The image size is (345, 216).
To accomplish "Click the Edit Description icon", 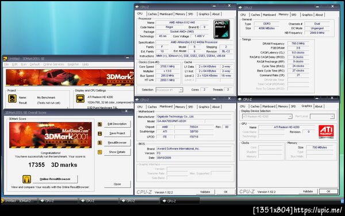I will [99, 124].
